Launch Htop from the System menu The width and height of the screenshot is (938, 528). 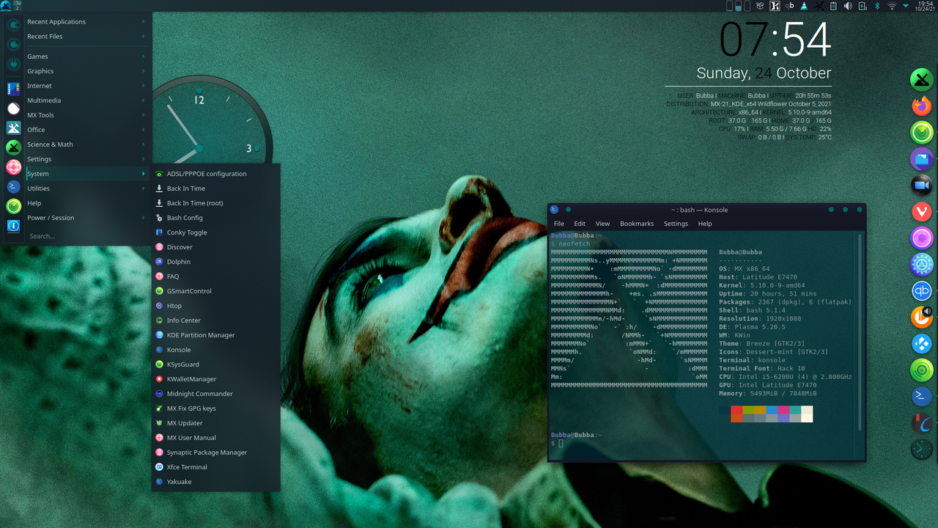click(x=215, y=306)
